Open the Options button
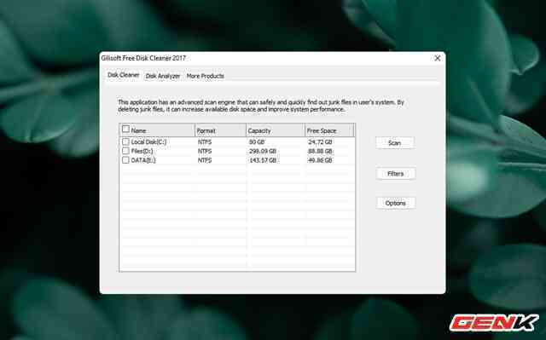Screen dimensions: 546x340 point(395,203)
